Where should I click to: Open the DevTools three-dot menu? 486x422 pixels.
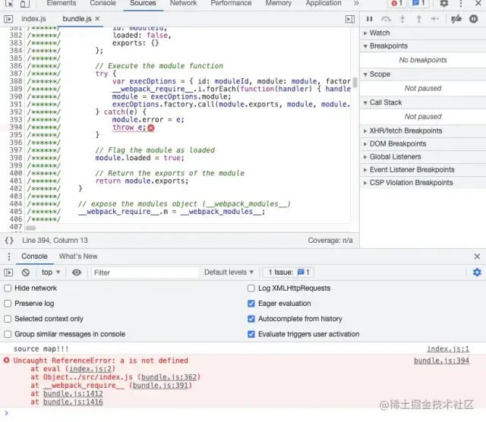461,3
